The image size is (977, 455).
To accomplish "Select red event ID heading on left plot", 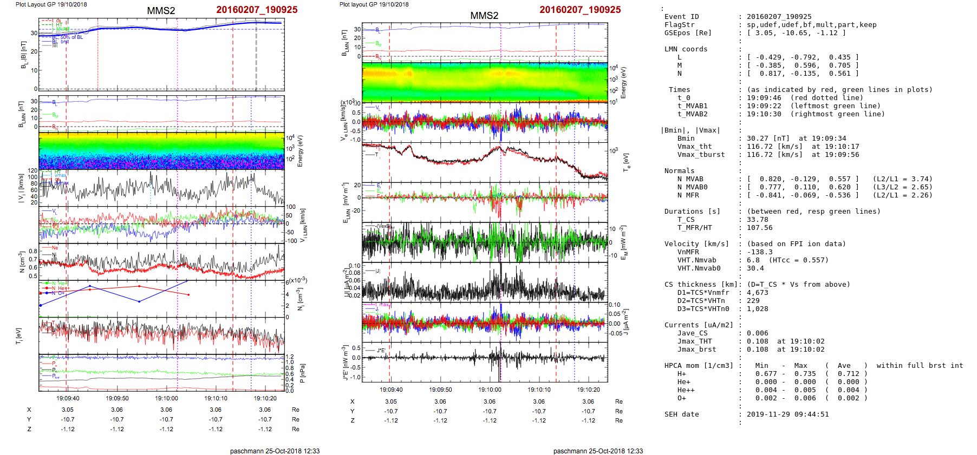I will tap(257, 10).
